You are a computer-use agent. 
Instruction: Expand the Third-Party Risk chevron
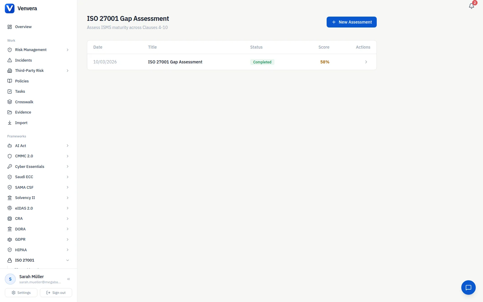[68, 71]
